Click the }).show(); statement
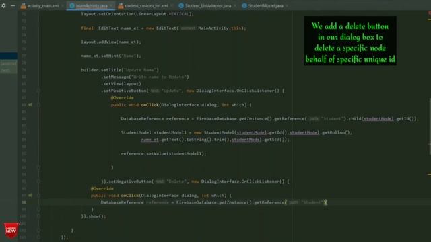 [94, 216]
